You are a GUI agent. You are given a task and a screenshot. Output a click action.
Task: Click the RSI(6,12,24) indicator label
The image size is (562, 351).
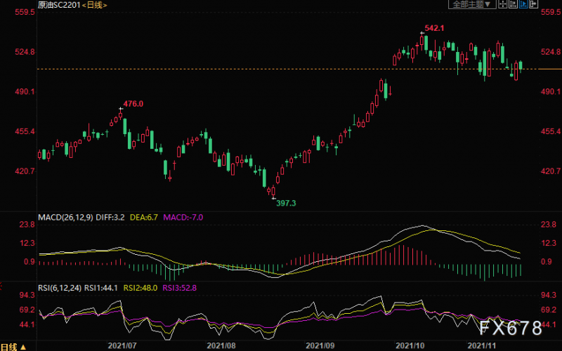pos(60,288)
